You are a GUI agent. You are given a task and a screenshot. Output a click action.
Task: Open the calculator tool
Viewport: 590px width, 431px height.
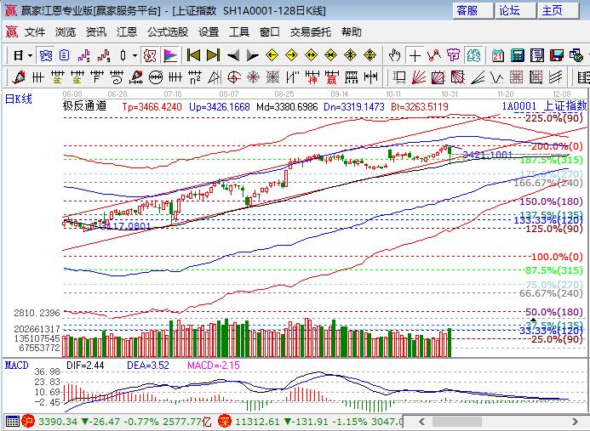click(x=518, y=55)
